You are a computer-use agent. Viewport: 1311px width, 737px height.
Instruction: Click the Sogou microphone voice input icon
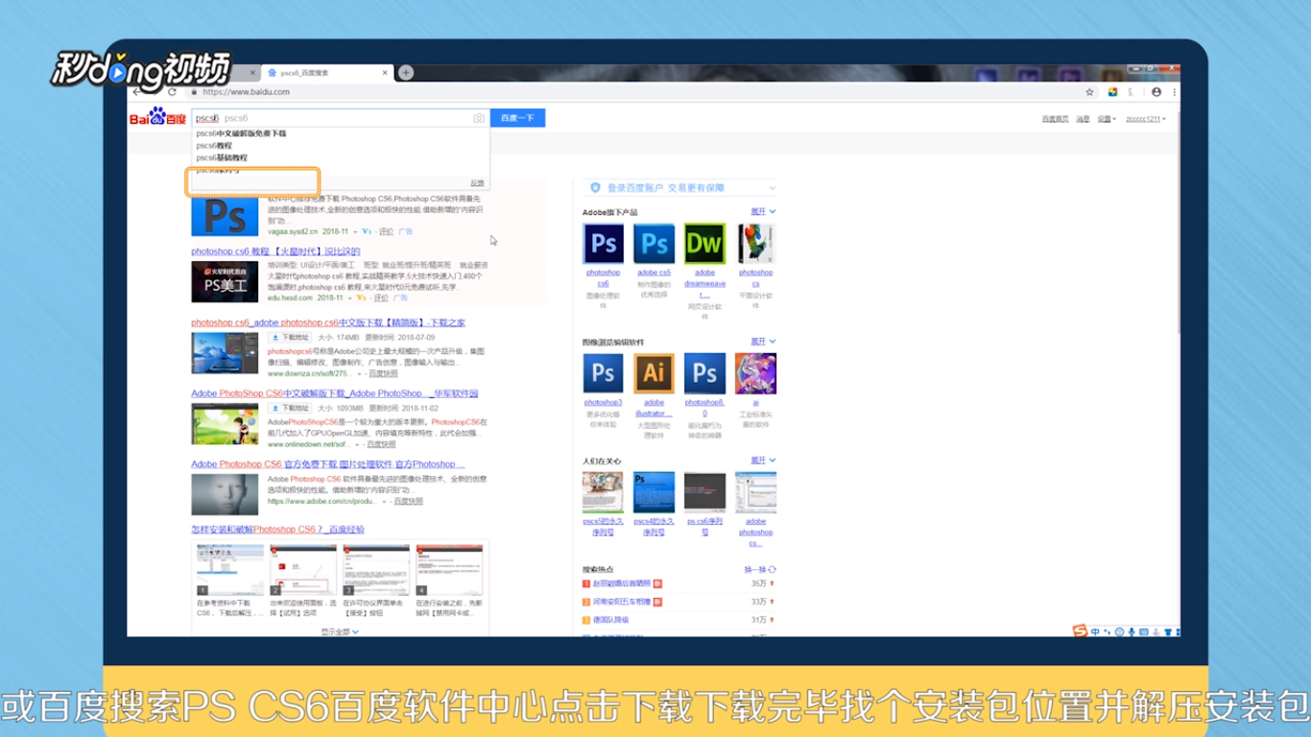tap(1131, 632)
